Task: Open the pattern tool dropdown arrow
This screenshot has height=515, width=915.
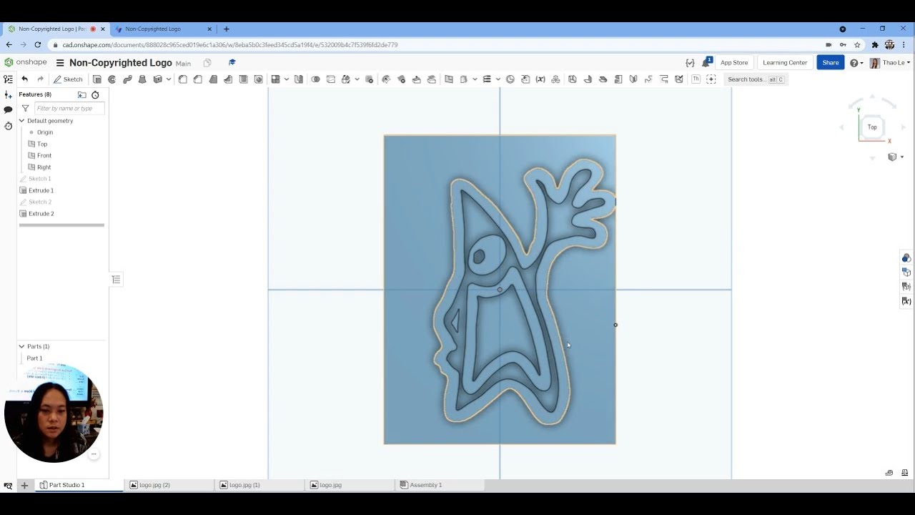Action: click(x=287, y=79)
